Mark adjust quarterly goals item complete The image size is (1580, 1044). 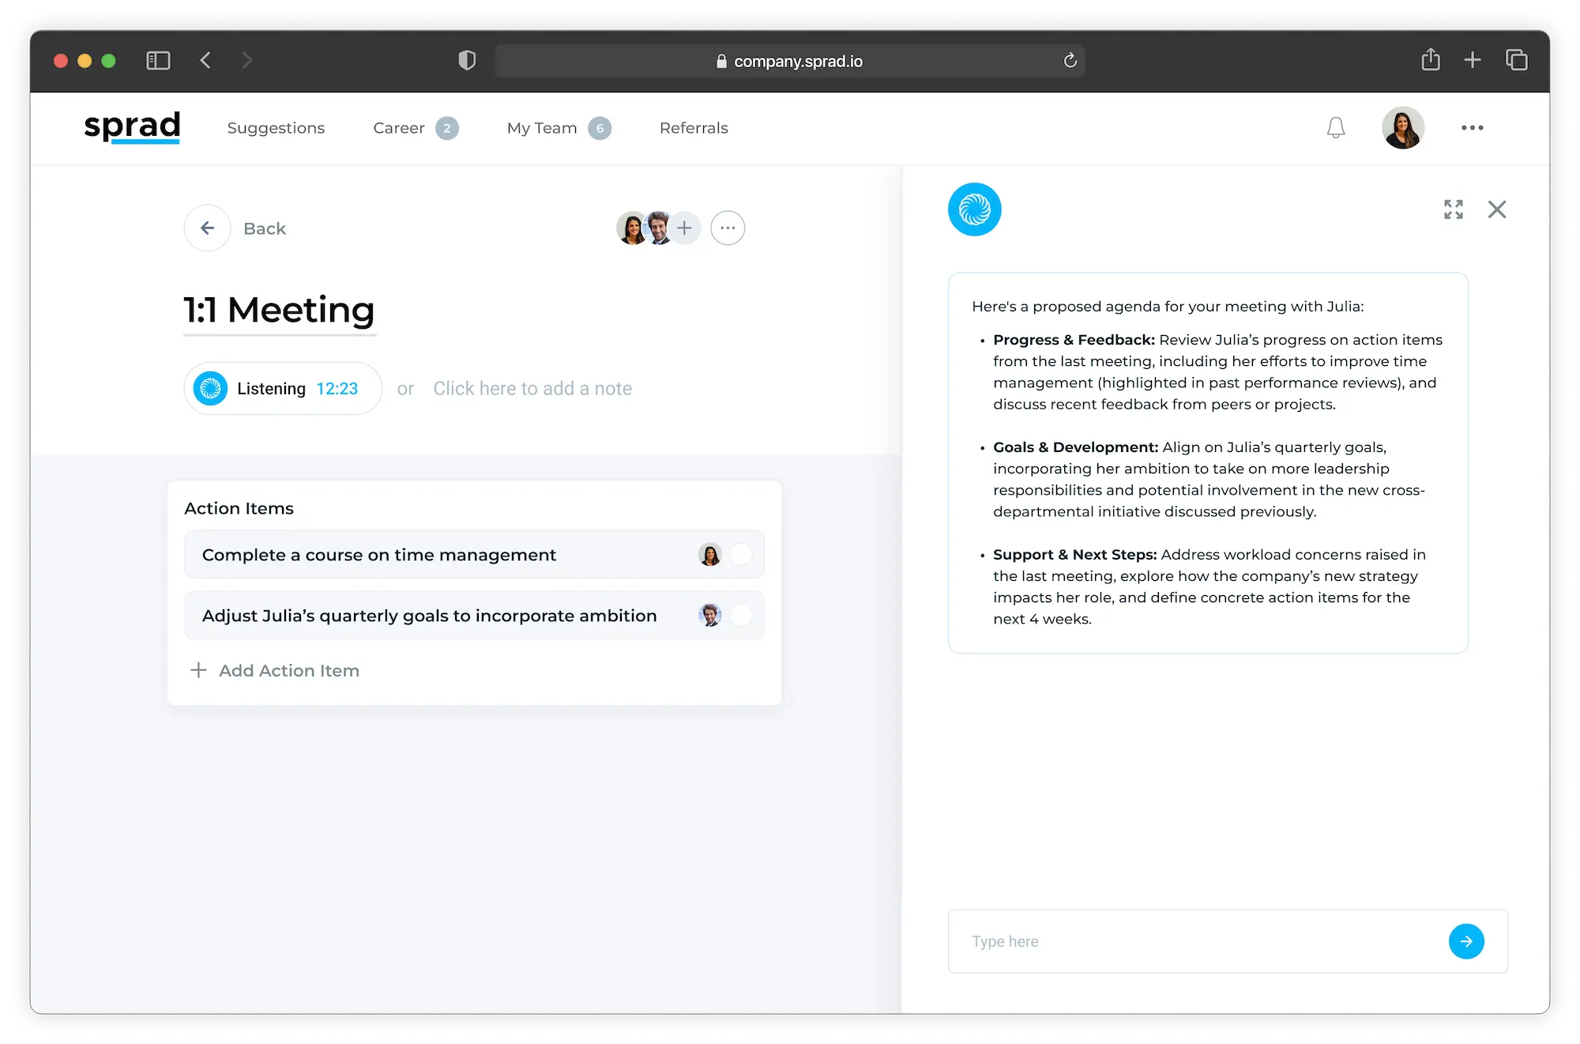coord(741,615)
